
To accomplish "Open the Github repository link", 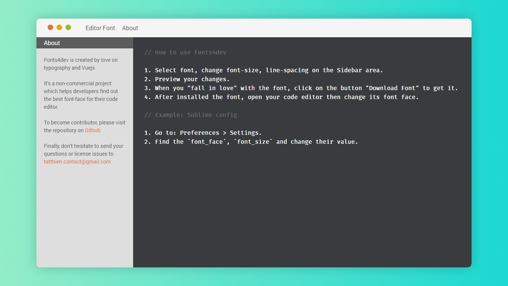I will (92, 130).
